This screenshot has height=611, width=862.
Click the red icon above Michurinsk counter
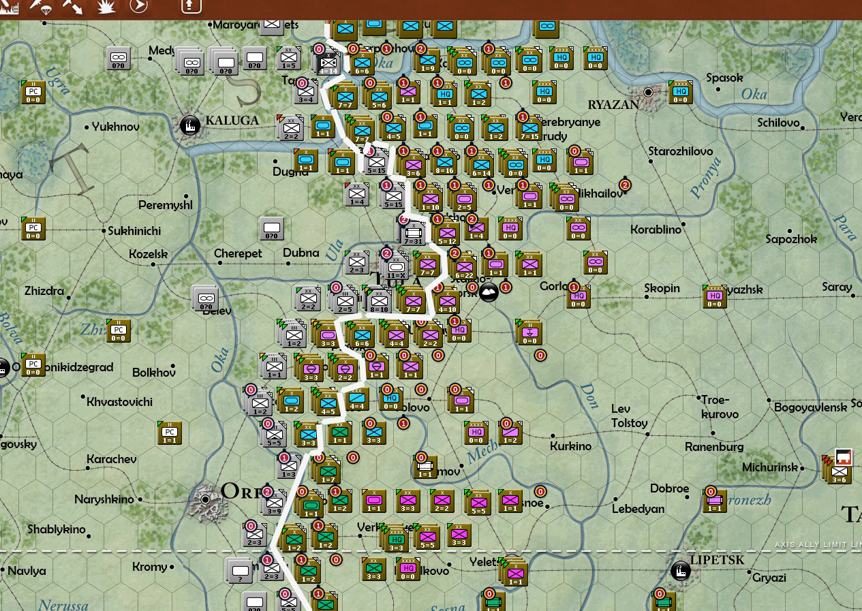pos(844,457)
